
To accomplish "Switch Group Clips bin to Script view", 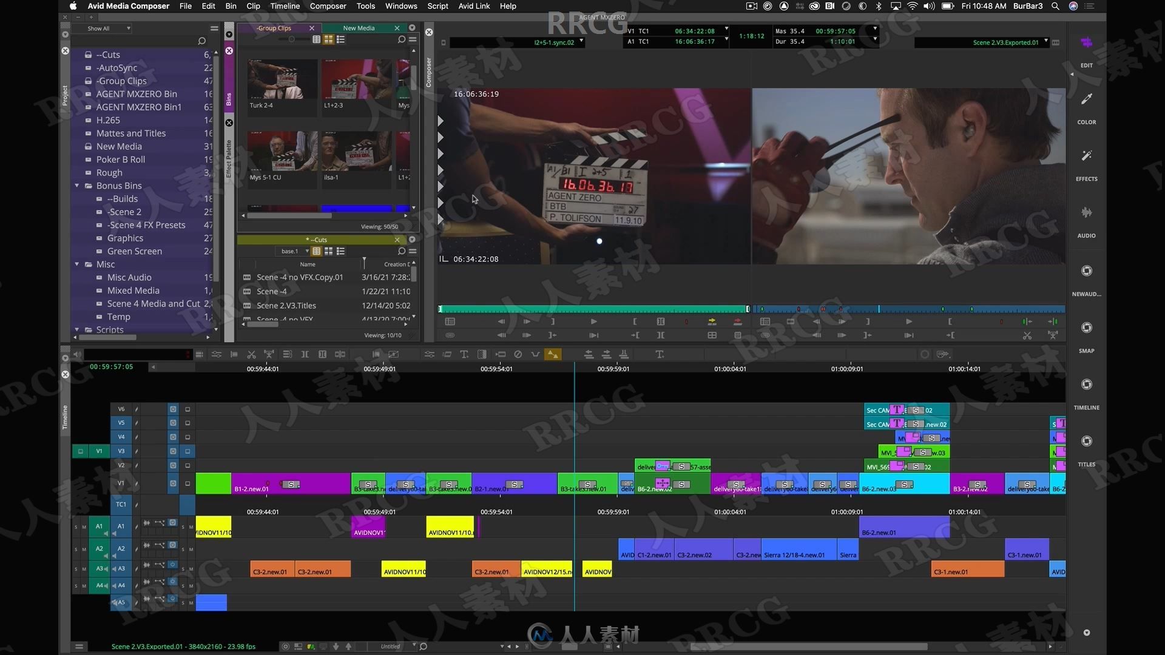I will click(x=340, y=39).
